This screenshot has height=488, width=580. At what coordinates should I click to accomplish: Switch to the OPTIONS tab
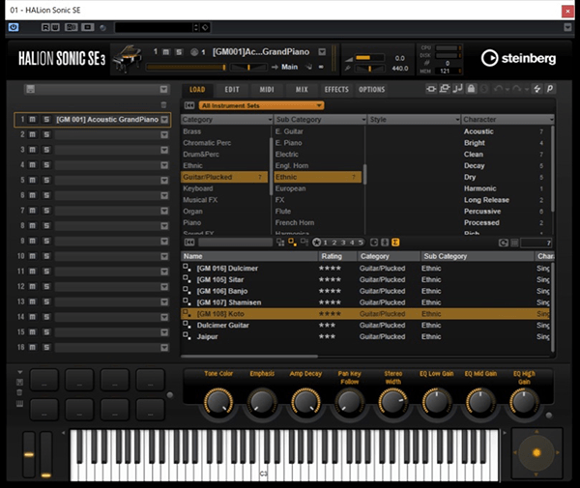pos(372,90)
